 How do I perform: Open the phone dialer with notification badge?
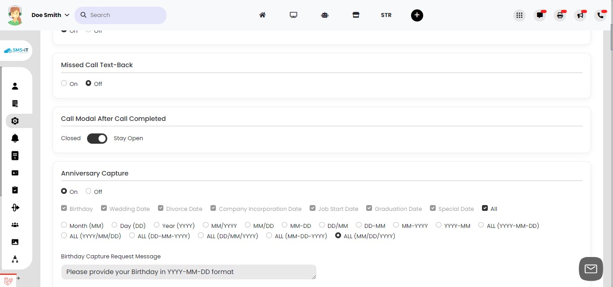(600, 15)
